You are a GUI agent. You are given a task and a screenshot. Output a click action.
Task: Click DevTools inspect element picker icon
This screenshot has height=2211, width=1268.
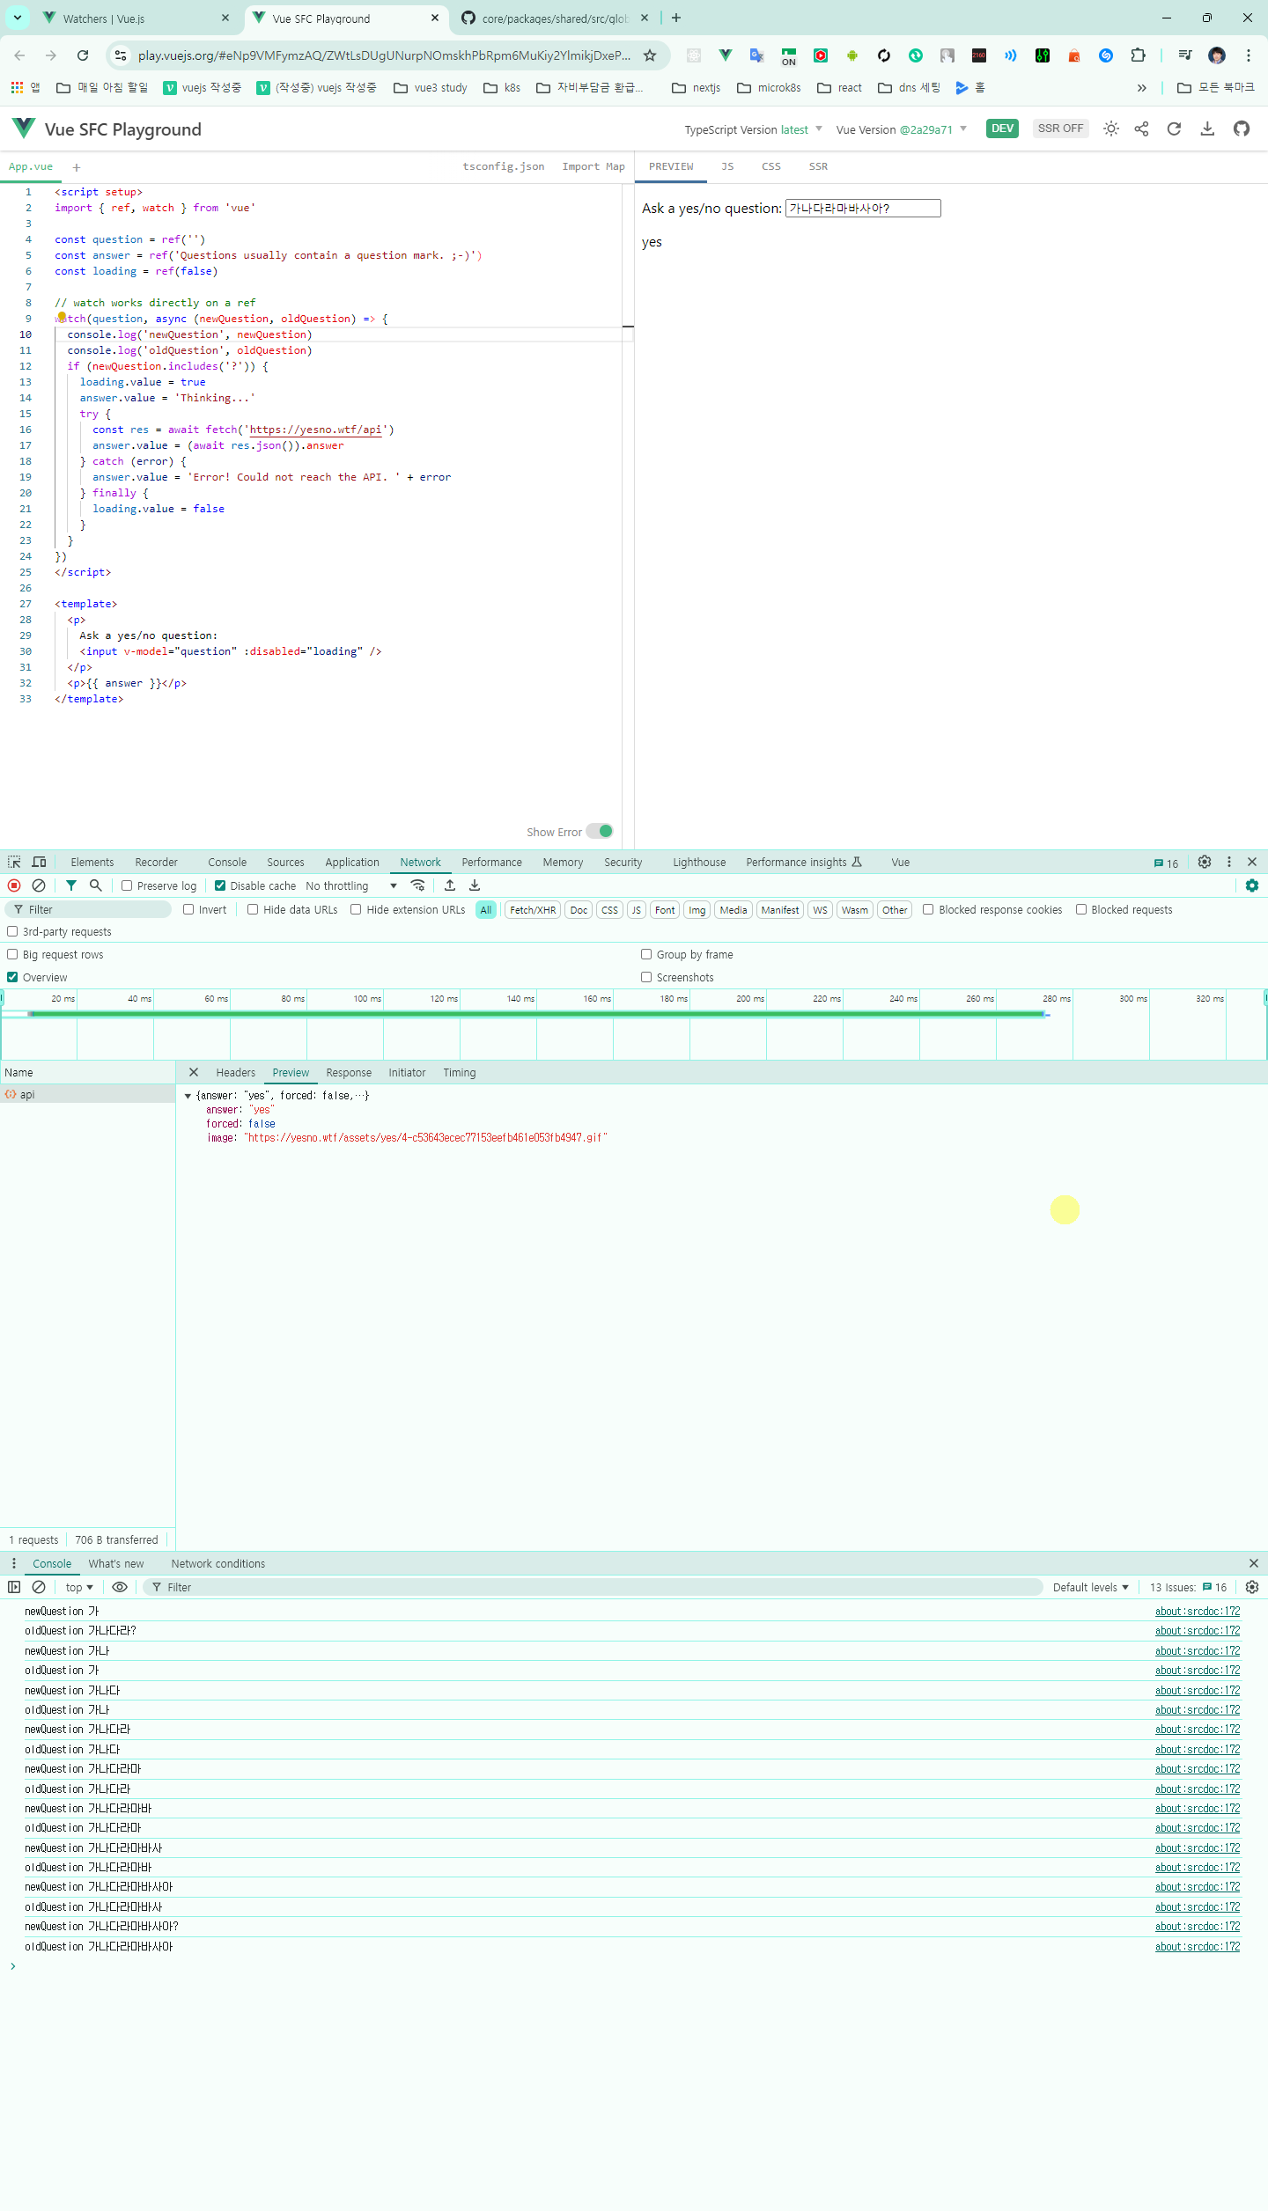pyautogui.click(x=14, y=863)
